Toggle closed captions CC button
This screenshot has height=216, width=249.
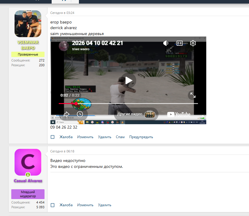tap(180, 43)
